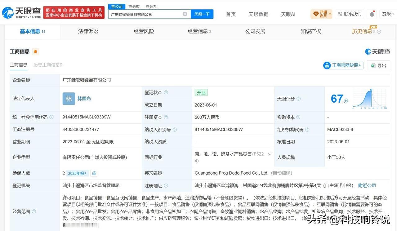Click the 联系我们 contact button
This screenshot has height=231, width=397.
(x=350, y=14)
